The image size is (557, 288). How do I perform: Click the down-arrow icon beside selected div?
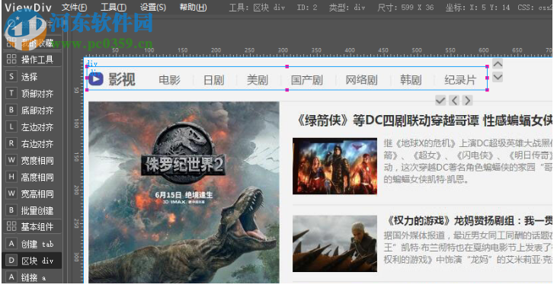[498, 77]
